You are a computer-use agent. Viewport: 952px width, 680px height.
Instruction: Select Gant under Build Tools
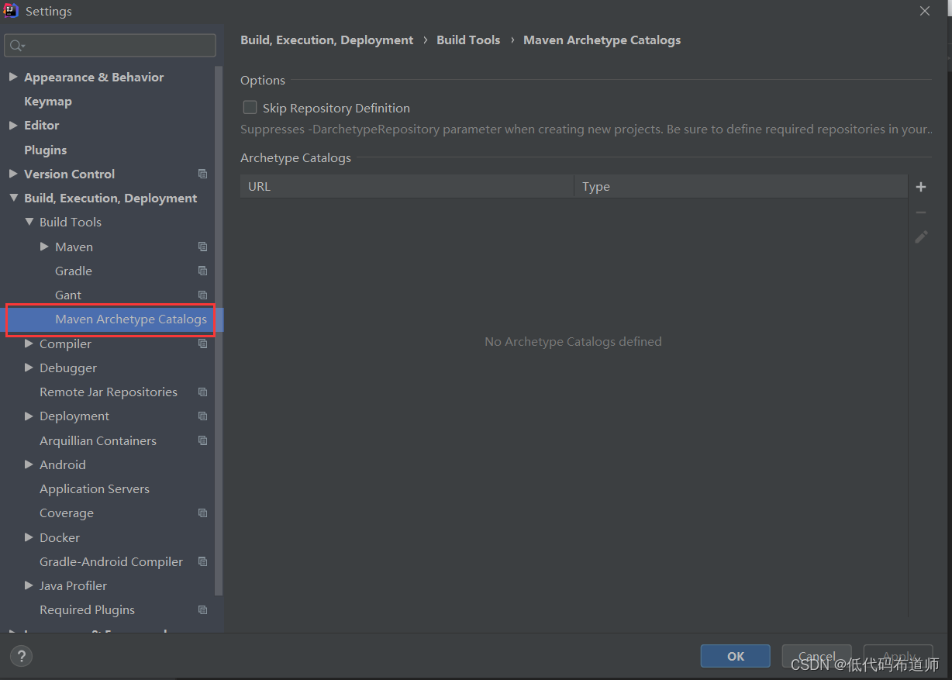click(x=68, y=295)
